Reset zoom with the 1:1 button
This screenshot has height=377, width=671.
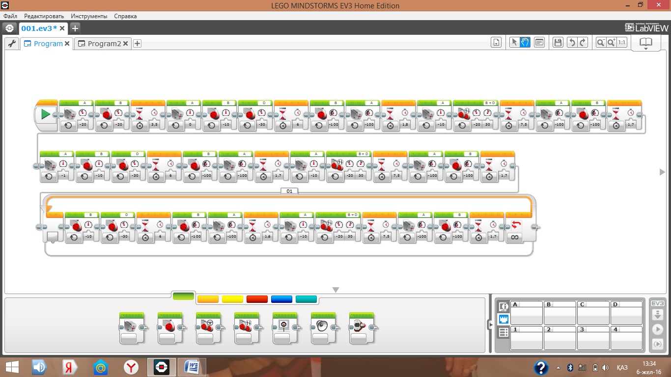[622, 43]
